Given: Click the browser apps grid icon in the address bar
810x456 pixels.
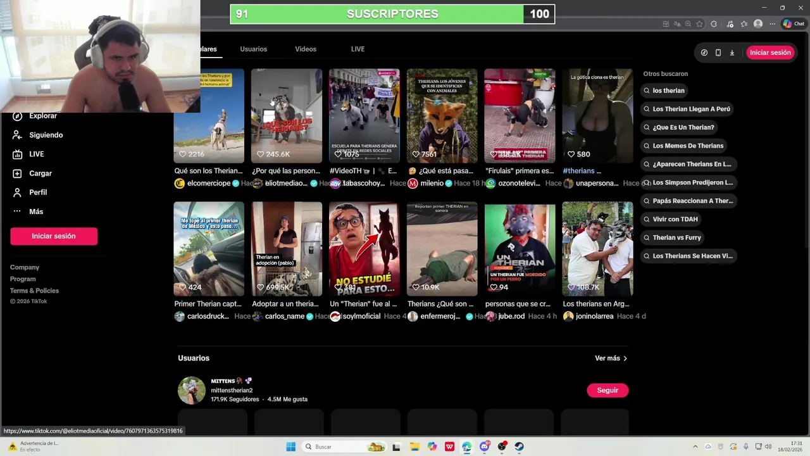Looking at the screenshot, I should pos(666,24).
